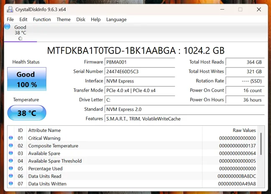
Task: Open the Help menu
Action: pos(96,19)
